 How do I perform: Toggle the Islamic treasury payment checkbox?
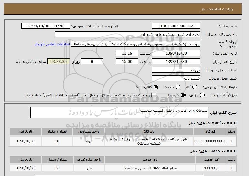(x=154, y=95)
